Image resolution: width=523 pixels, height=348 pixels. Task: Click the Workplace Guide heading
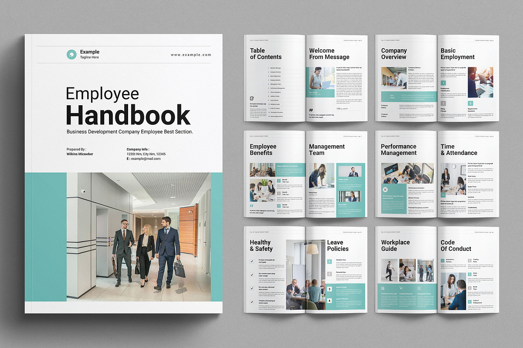pos(395,246)
